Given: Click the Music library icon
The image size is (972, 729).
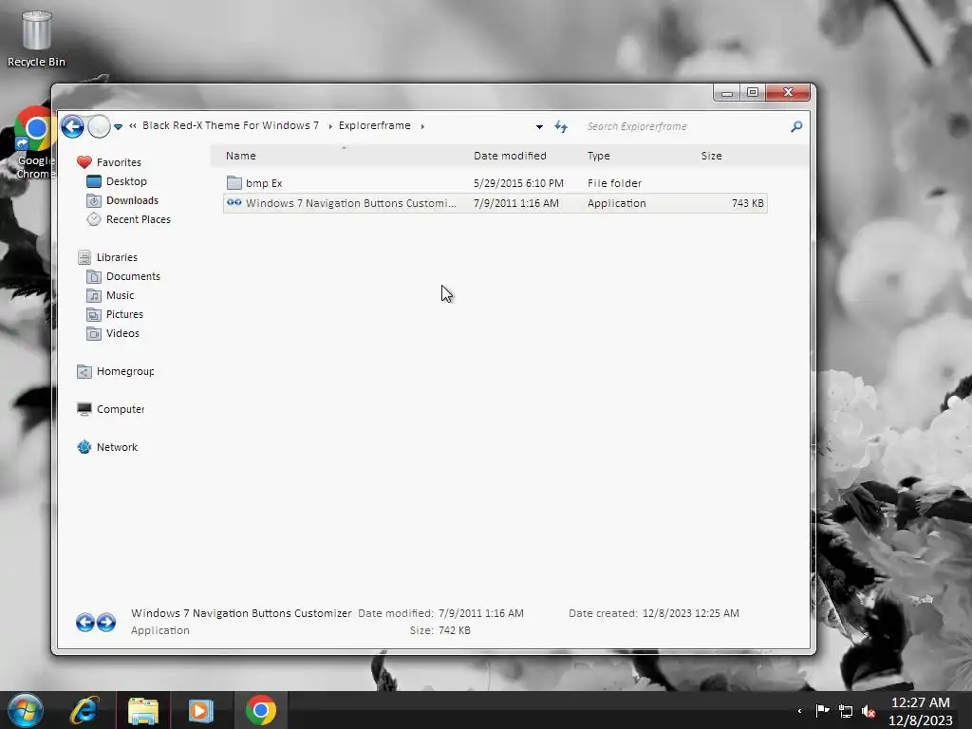Looking at the screenshot, I should click(x=94, y=296).
